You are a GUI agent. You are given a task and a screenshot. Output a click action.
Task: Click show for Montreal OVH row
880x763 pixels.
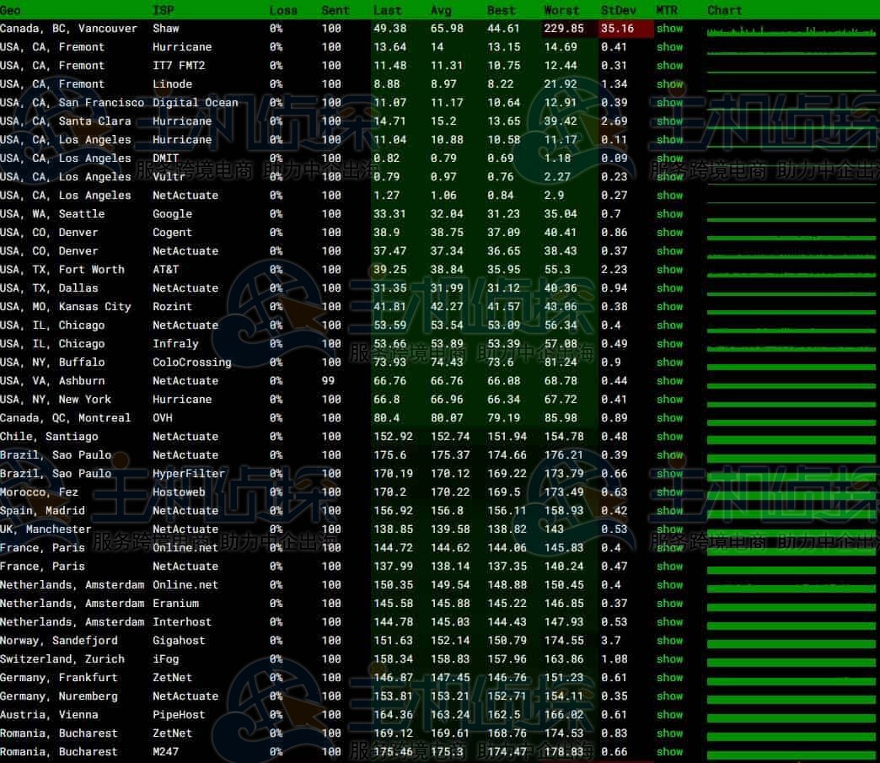(x=669, y=418)
